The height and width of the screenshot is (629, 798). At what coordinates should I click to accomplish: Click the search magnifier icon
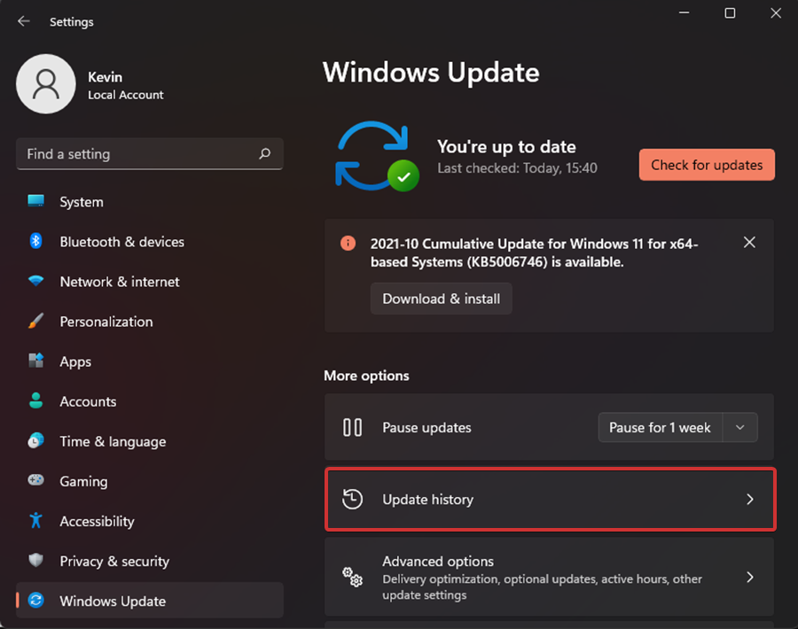[x=264, y=154]
